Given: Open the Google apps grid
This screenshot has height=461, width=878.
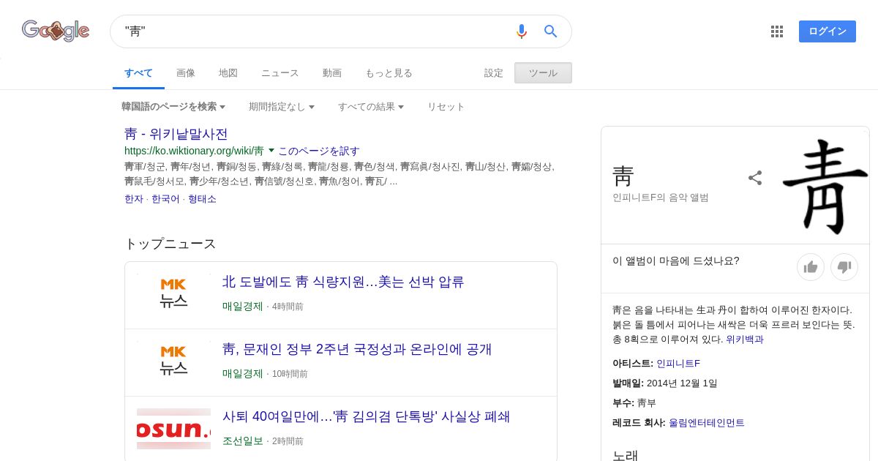Looking at the screenshot, I should point(777,31).
